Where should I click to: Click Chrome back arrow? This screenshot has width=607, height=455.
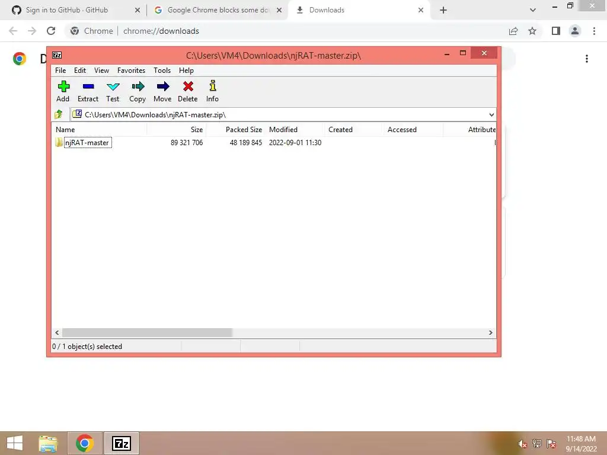coord(13,31)
